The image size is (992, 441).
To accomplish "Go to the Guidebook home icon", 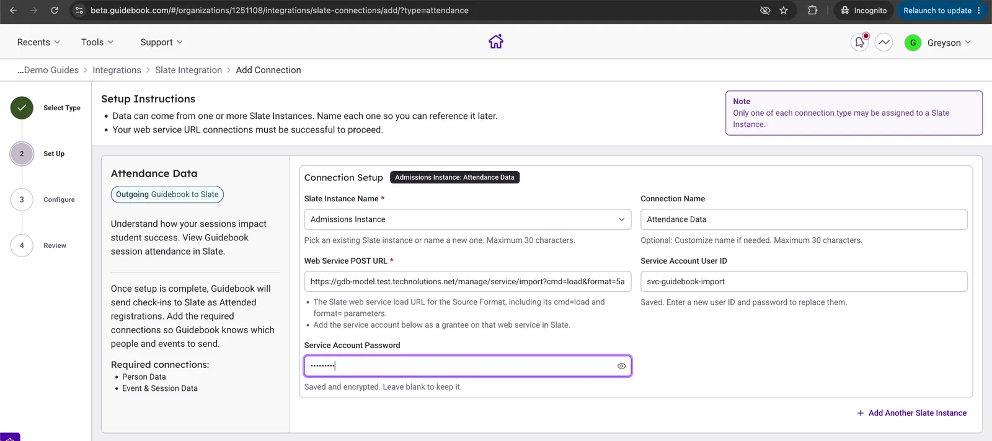I will [x=496, y=41].
